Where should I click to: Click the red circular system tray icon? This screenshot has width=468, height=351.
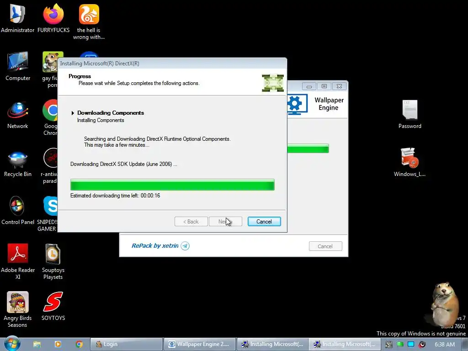pyautogui.click(x=422, y=345)
